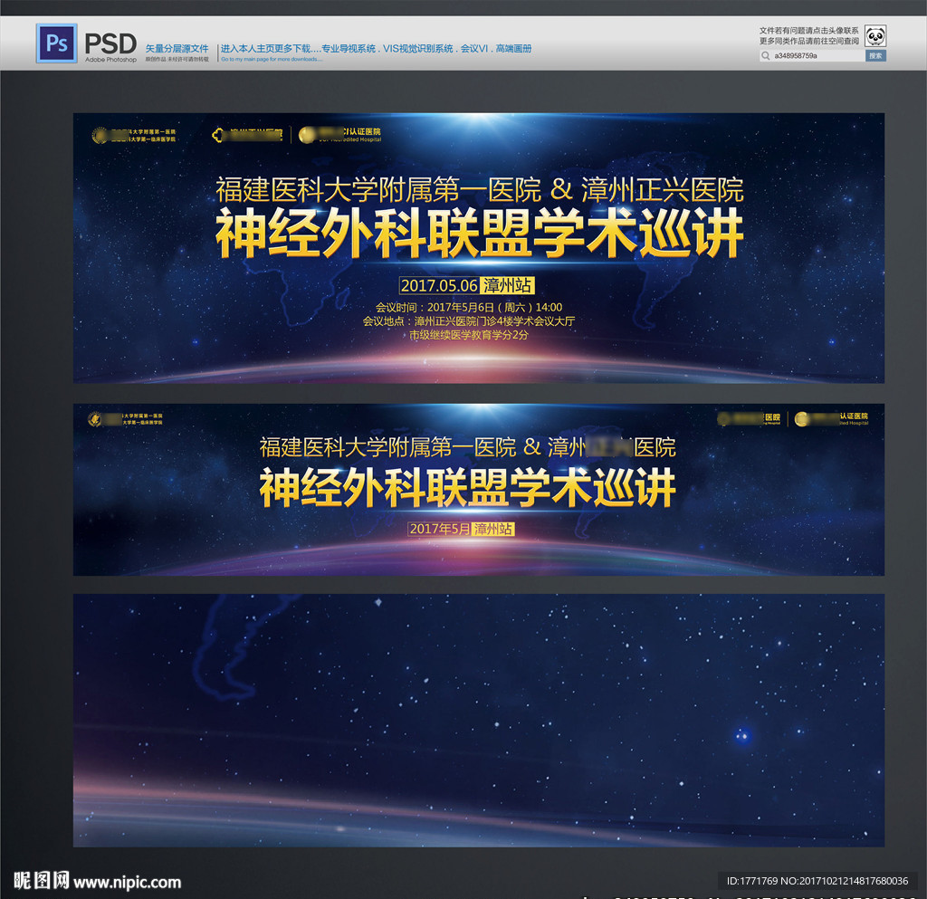Click the panda avatar icon
Screen dimensions: 927x899
coord(875,36)
